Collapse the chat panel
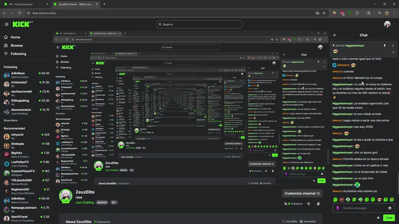 (x=334, y=35)
